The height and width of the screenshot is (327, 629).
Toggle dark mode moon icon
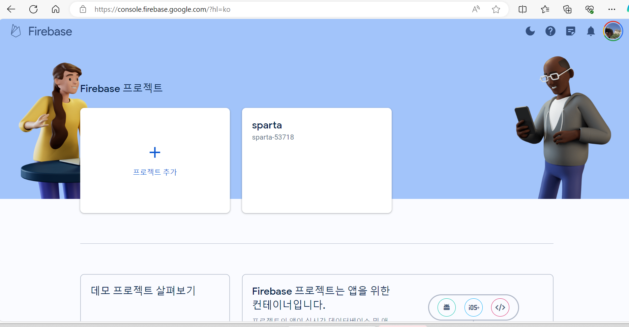point(530,31)
